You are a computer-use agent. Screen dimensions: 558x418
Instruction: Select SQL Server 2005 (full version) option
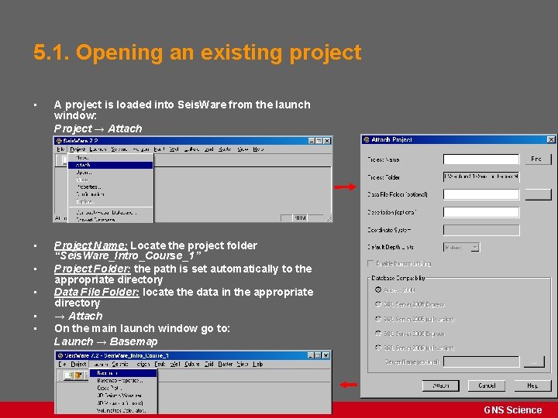(x=378, y=319)
